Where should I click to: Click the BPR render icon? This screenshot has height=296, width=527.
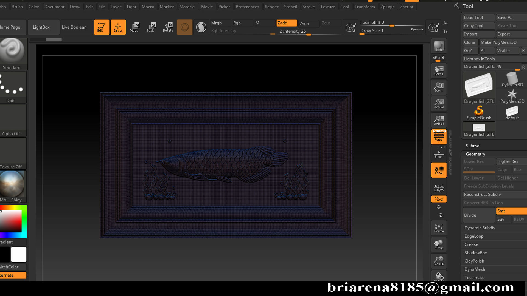(439, 46)
